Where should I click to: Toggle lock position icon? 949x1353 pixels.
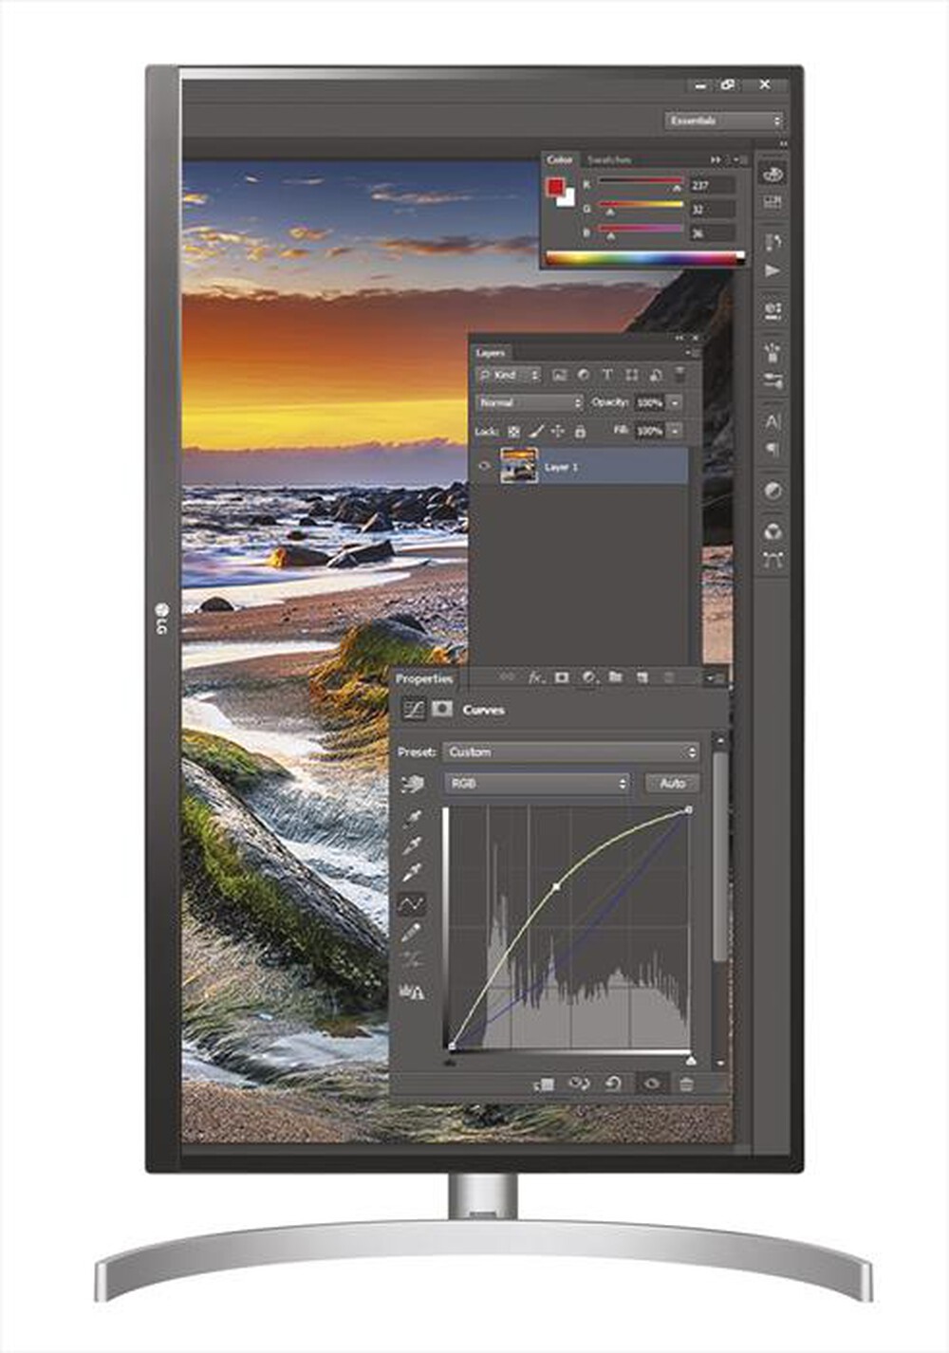pos(558,431)
